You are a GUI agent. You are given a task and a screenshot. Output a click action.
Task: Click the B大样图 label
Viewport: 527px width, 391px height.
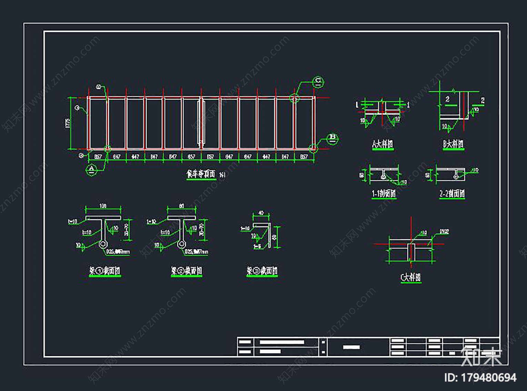pyautogui.click(x=453, y=144)
